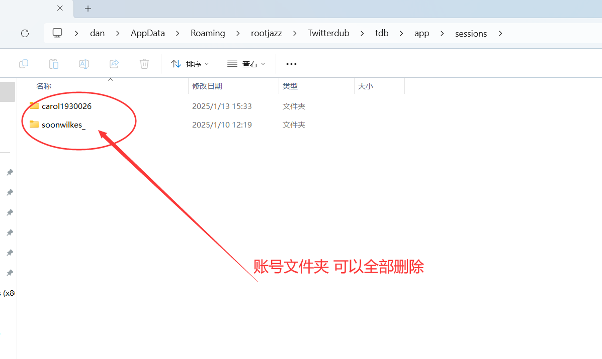Viewport: 602px width, 359px height.
Task: Expand the chevron after AppData breadcrumb
Action: (x=178, y=33)
